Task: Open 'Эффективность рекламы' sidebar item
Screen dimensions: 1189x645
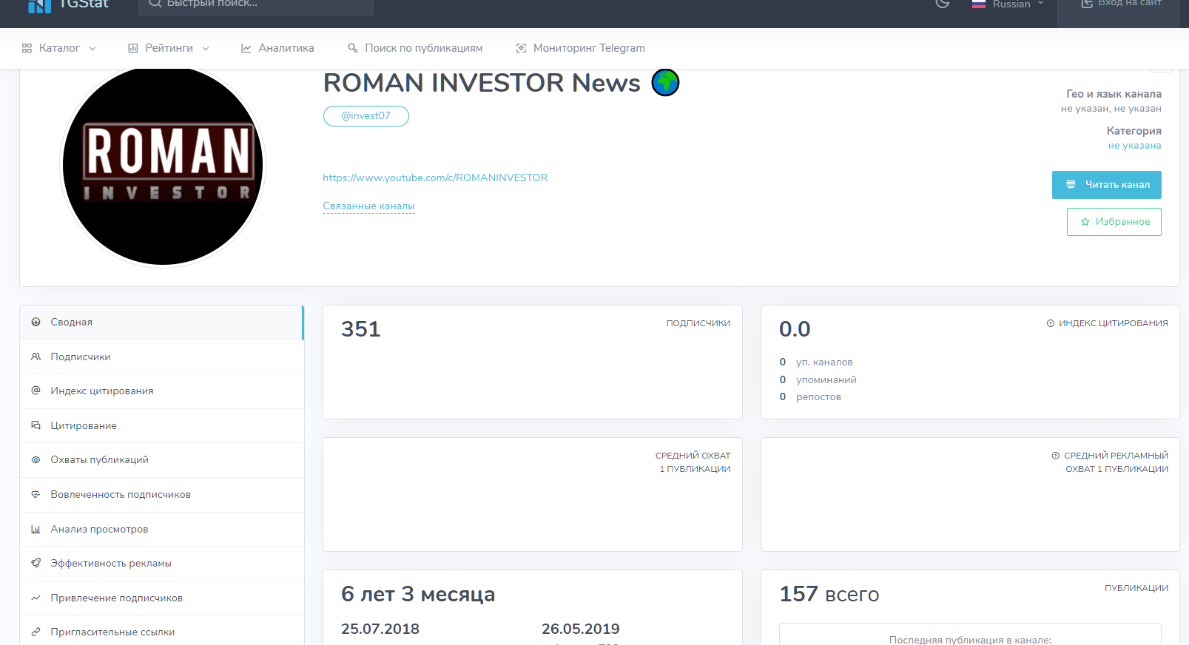Action: coord(161,564)
